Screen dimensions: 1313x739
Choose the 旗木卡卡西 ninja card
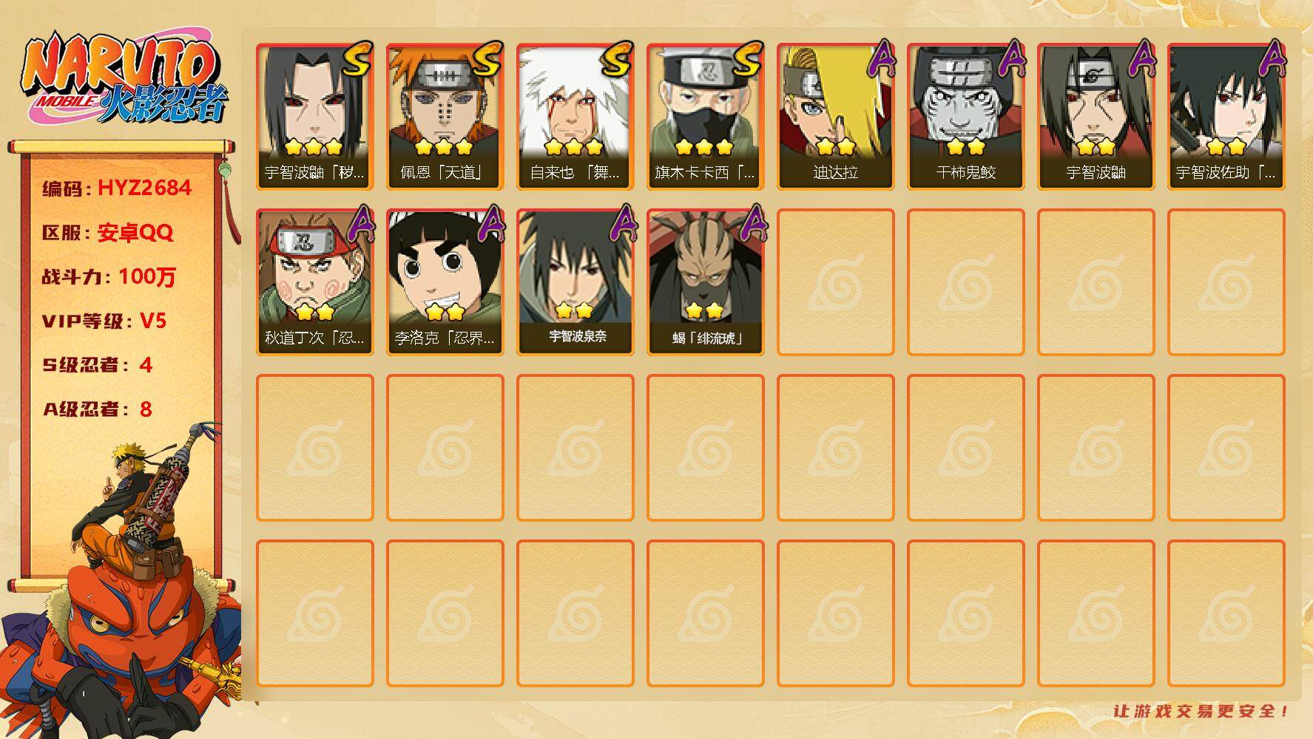705,117
